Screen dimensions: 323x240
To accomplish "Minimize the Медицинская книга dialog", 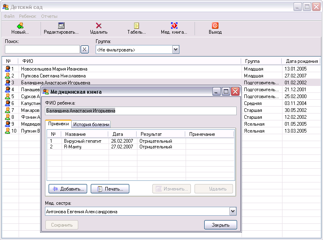I will coord(216,92).
